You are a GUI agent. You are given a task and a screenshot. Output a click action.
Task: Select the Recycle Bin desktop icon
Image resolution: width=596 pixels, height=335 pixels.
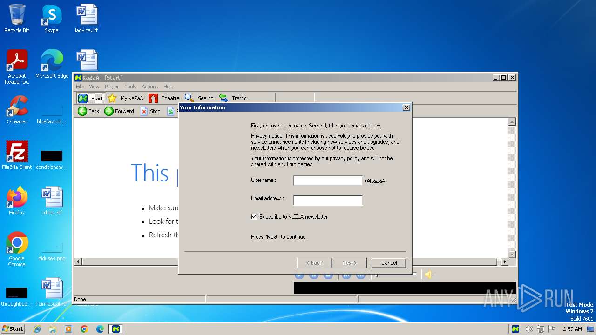[17, 19]
